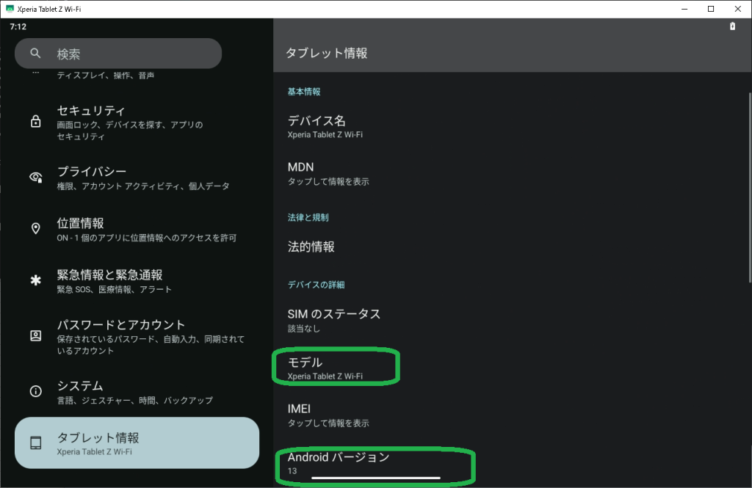Image resolution: width=752 pixels, height=488 pixels.
Task: Open the 位置情報 settings entry
Action: tap(137, 230)
